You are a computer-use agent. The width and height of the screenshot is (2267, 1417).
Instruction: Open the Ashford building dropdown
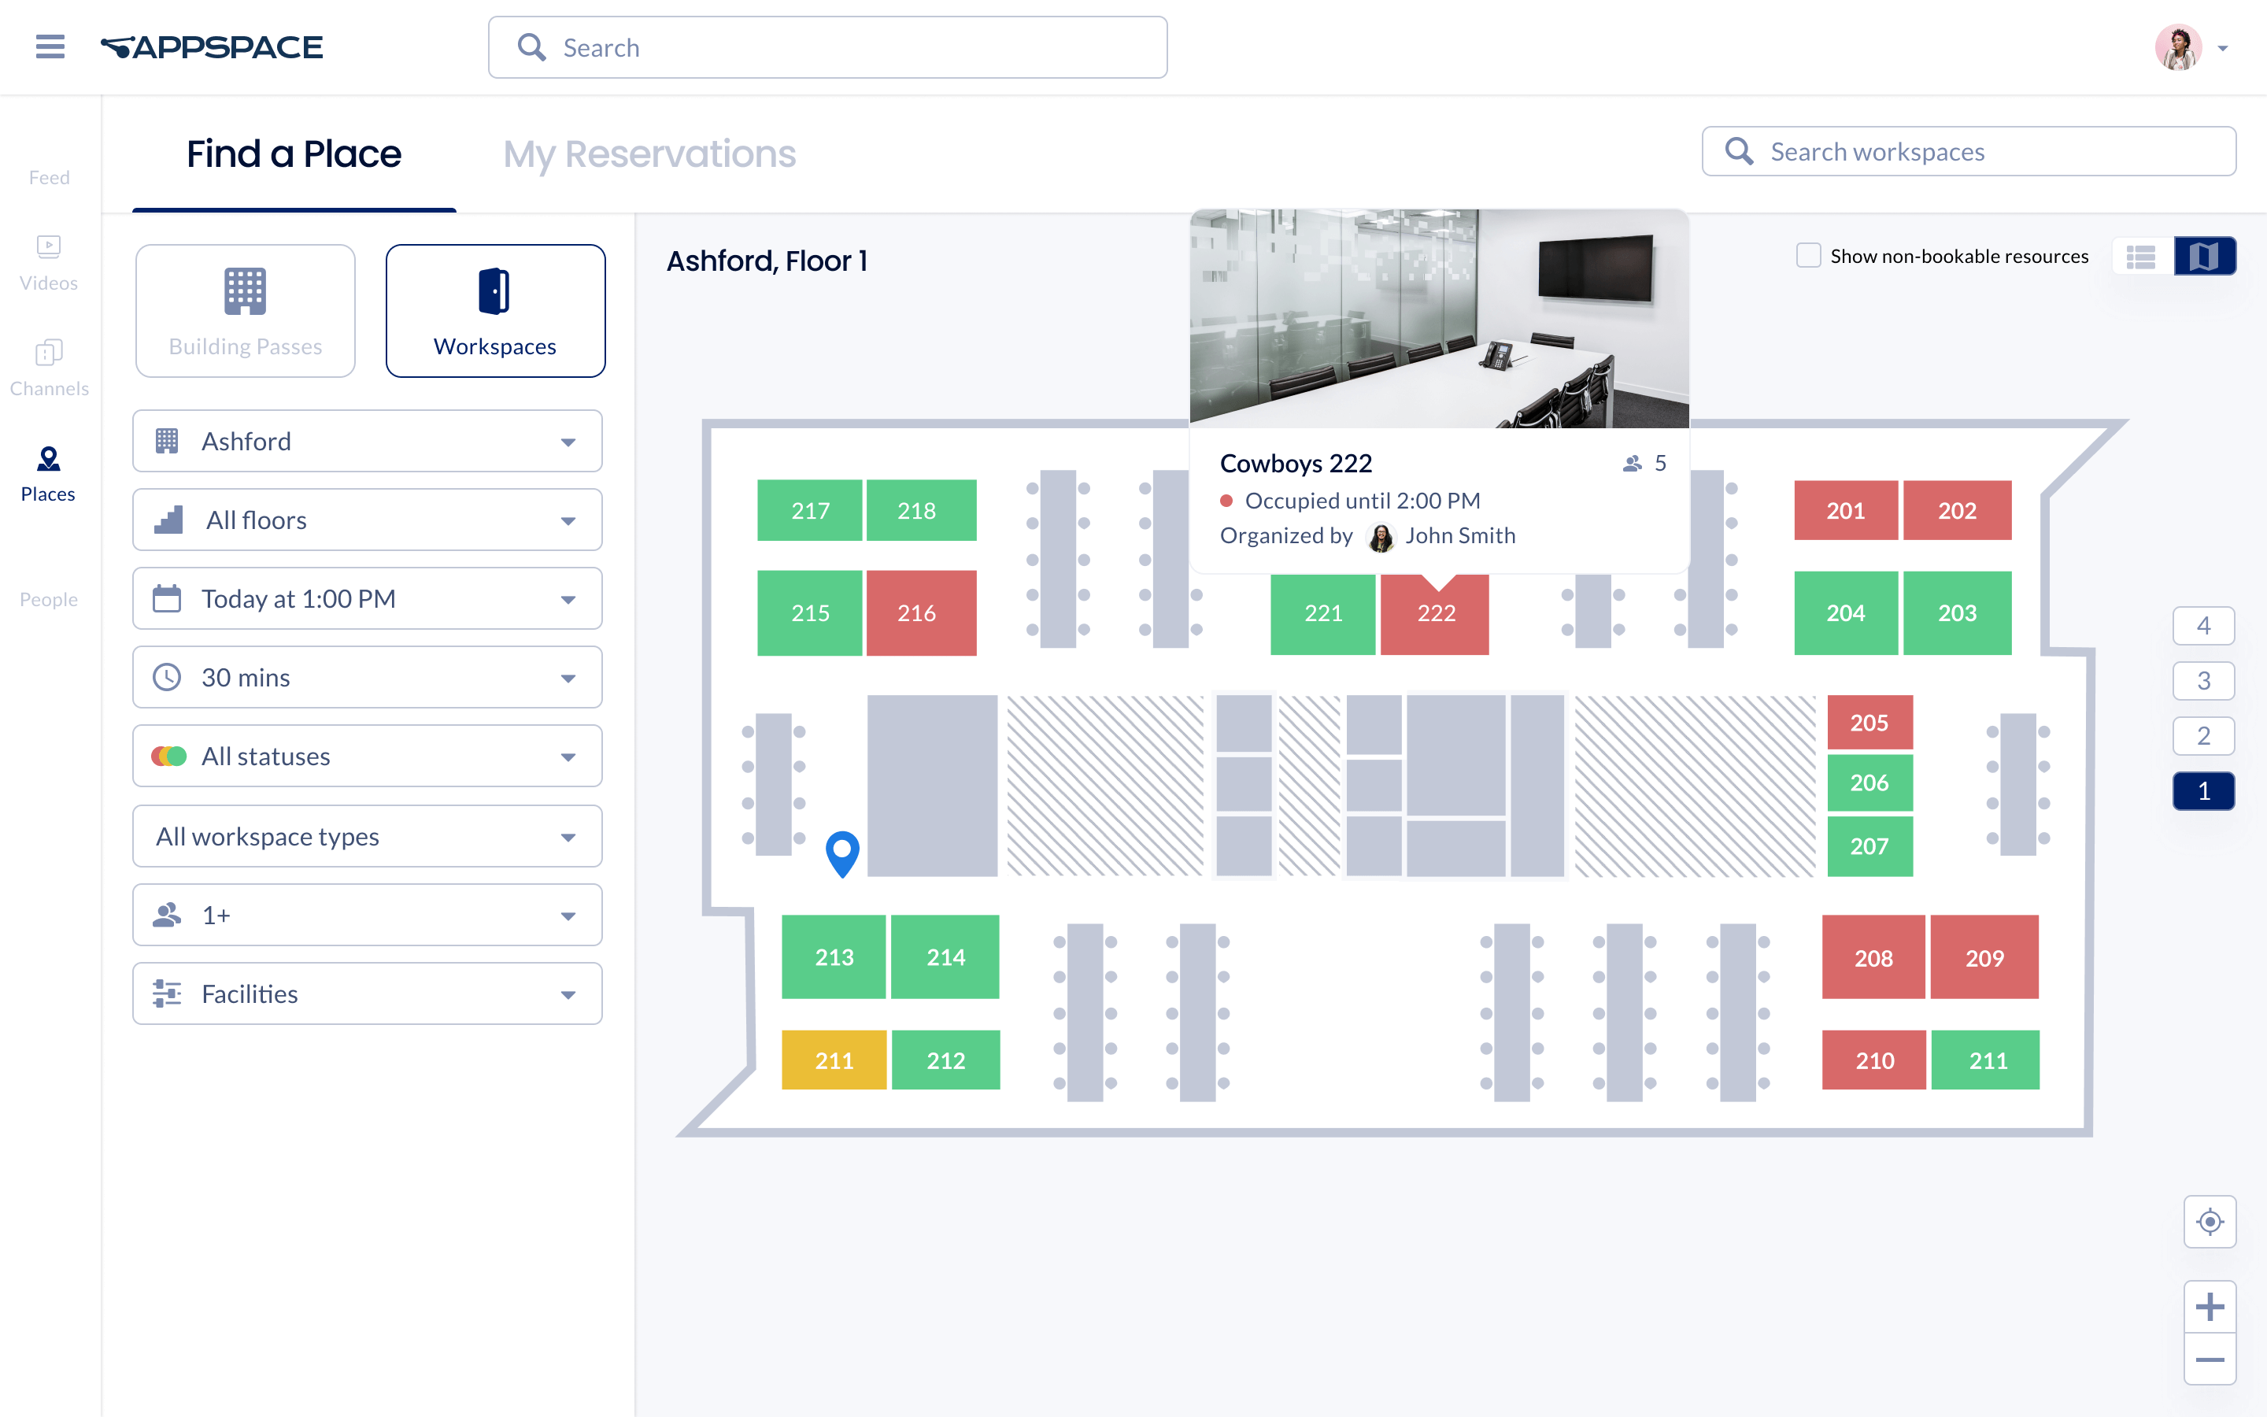click(x=368, y=442)
